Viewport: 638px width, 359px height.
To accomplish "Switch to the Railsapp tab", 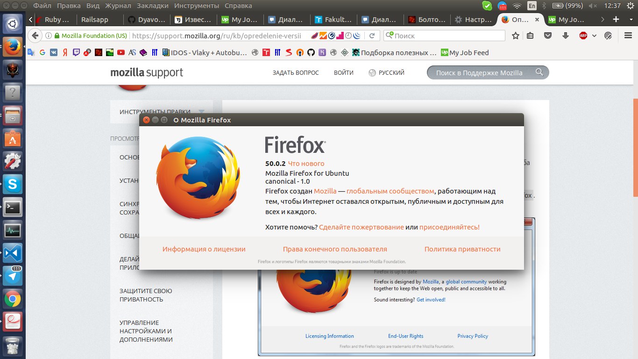I will tap(99, 20).
